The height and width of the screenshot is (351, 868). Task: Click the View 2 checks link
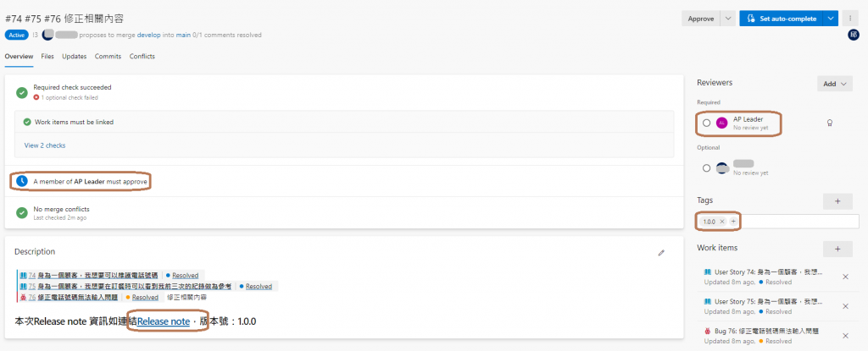[x=45, y=145]
